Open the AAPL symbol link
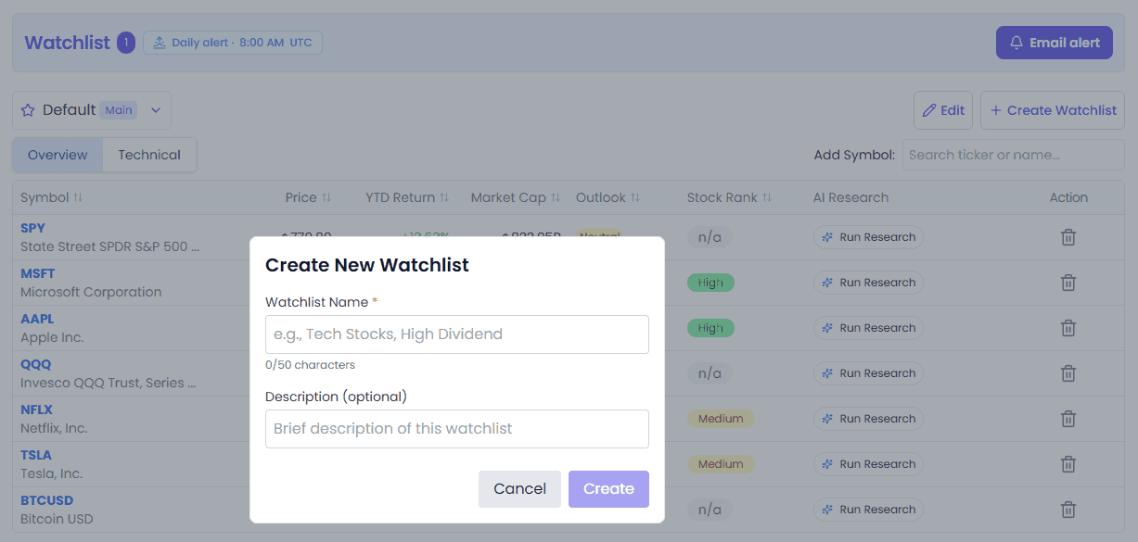 coord(37,319)
